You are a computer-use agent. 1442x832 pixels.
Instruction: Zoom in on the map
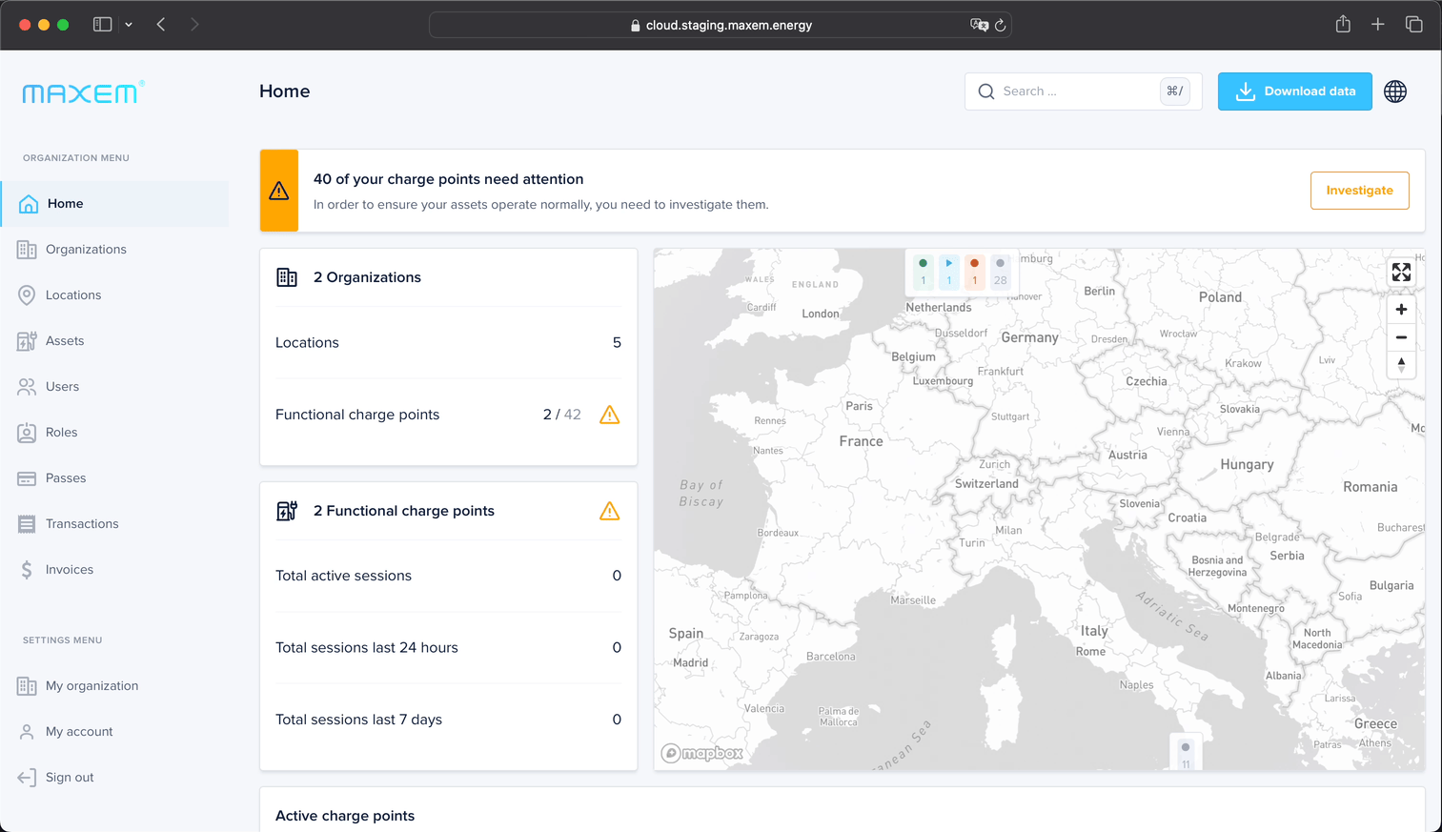click(1401, 310)
